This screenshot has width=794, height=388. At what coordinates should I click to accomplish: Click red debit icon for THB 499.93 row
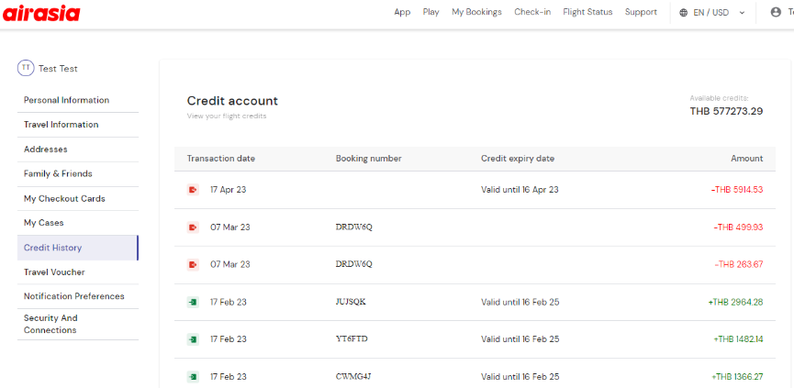coord(193,227)
